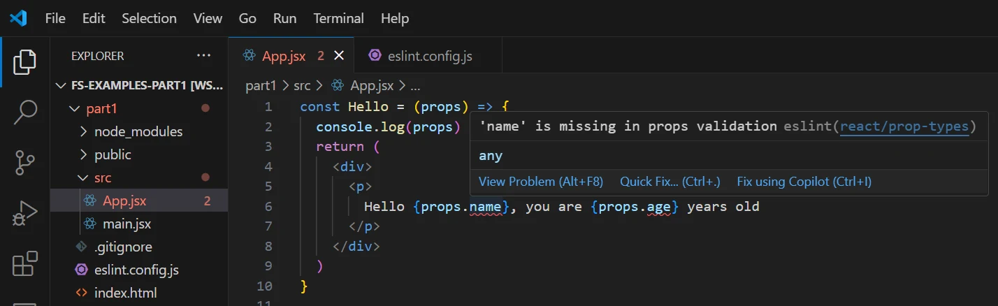
Task: Collapse the FS-EXAMPLES-PART1 workspace section
Action: pos(60,85)
